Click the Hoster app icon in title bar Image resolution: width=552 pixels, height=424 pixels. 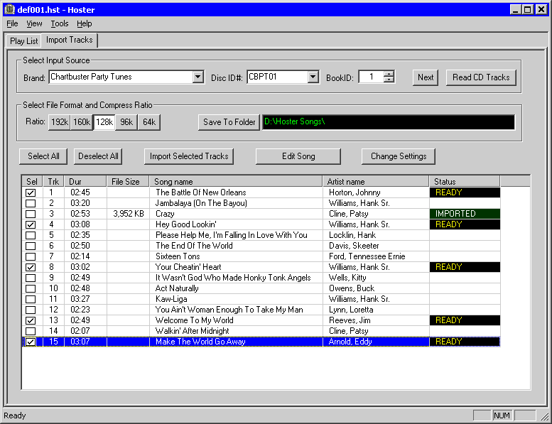[x=10, y=9]
